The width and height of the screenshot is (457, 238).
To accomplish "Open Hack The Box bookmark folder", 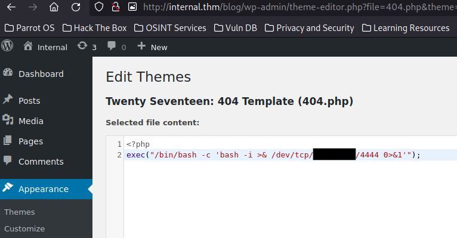I will pos(95,28).
